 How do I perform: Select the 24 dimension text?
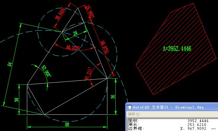point(75,33)
